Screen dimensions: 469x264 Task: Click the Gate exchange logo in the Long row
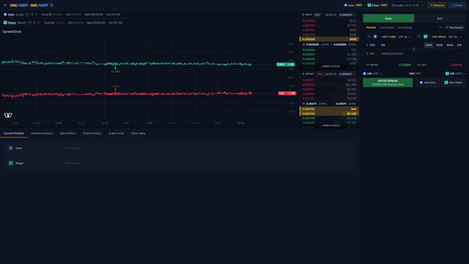pos(5,14)
